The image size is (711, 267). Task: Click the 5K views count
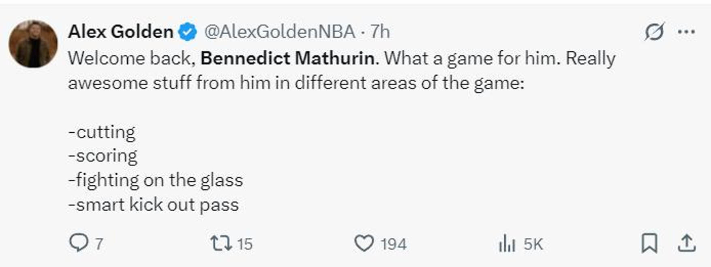tap(533, 244)
